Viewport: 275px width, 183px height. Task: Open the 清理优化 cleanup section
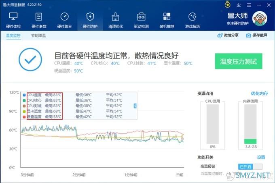[x=116, y=20]
